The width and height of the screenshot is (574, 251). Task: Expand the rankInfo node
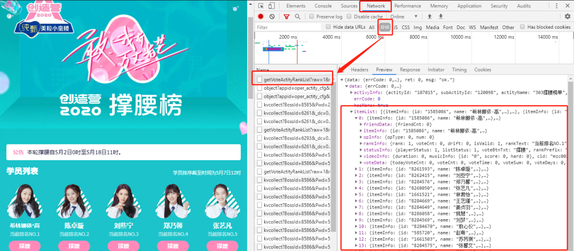(x=360, y=144)
